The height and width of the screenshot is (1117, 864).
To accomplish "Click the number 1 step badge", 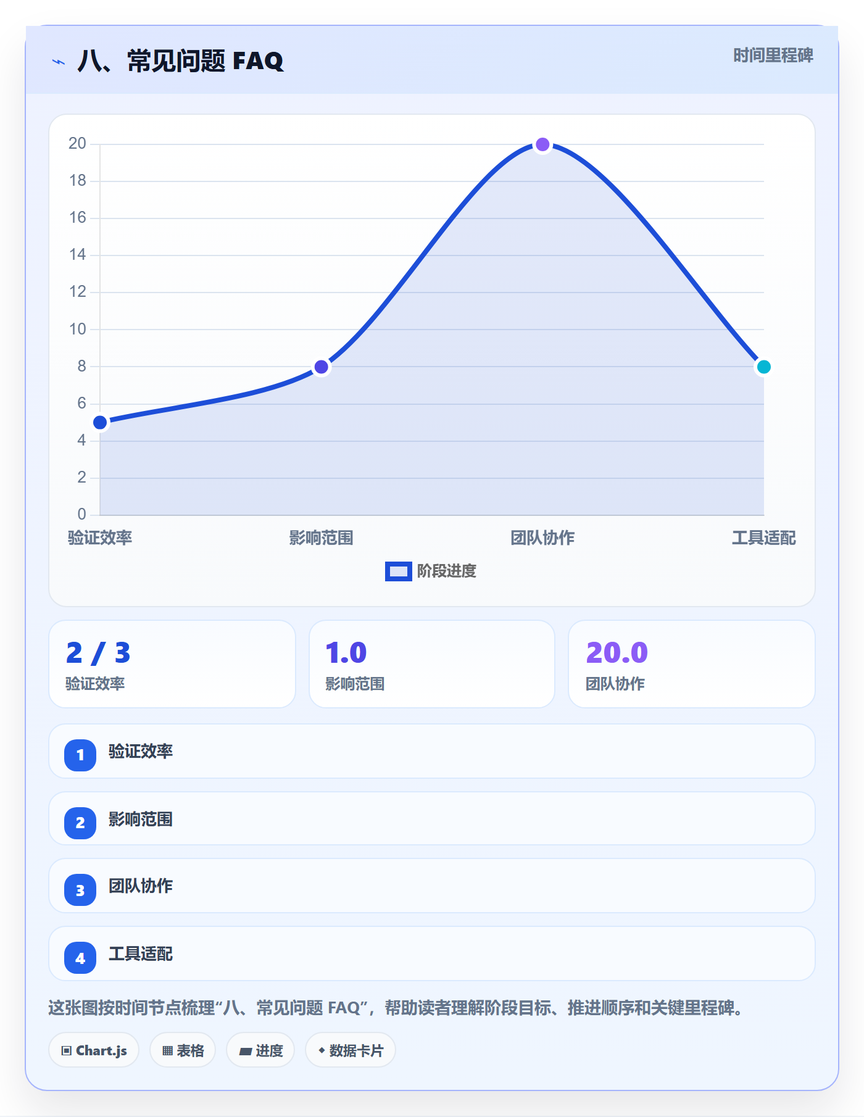I will pyautogui.click(x=80, y=755).
